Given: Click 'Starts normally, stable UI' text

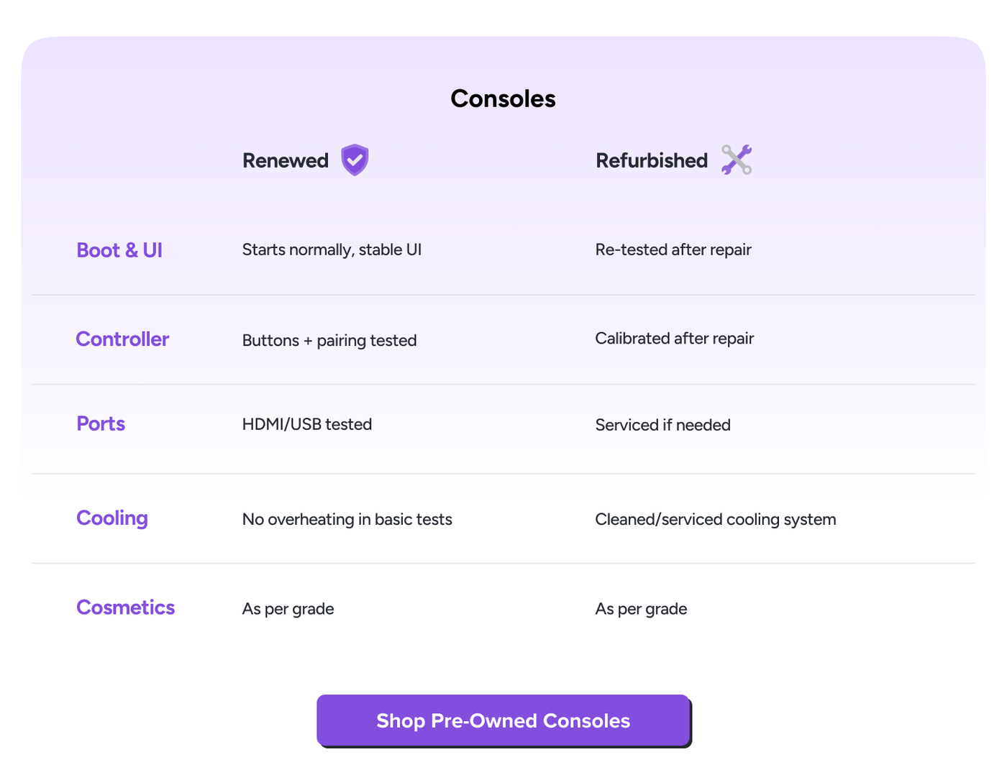Looking at the screenshot, I should 332,249.
